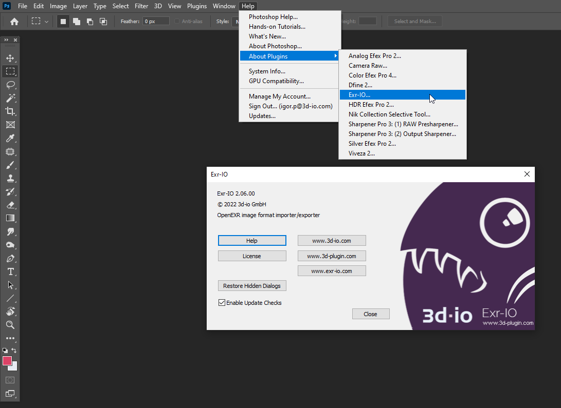Screen dimensions: 561x408
Task: Choose Viveza 2... plugin entry
Action: pyautogui.click(x=403, y=153)
